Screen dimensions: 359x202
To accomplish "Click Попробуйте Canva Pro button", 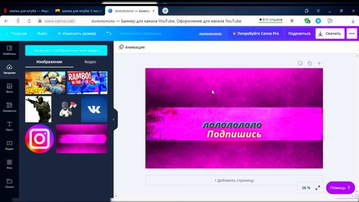I will pos(256,34).
